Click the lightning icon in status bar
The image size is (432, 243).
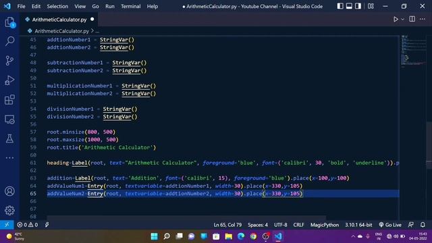[x=47, y=225]
